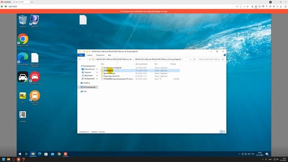288x162 pixels.
Task: Click the trial license link in the banner
Action: (x=154, y=11)
